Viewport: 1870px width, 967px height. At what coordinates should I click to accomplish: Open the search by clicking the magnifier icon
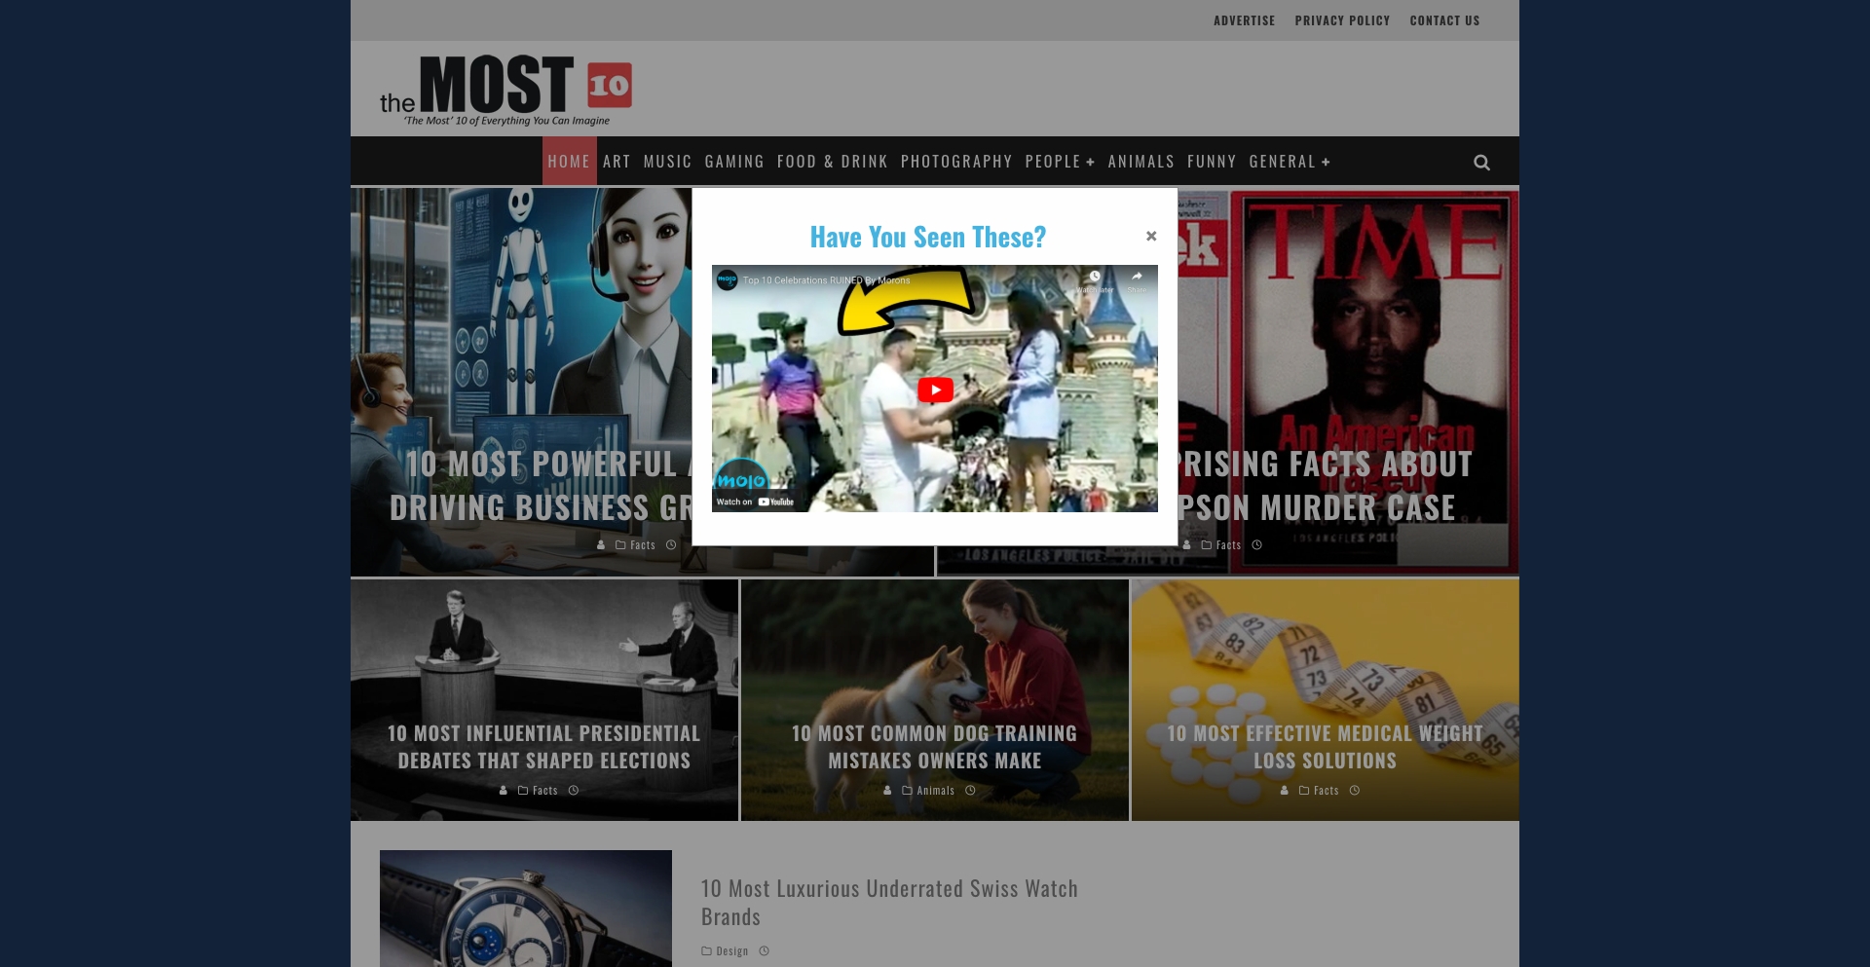click(1481, 162)
